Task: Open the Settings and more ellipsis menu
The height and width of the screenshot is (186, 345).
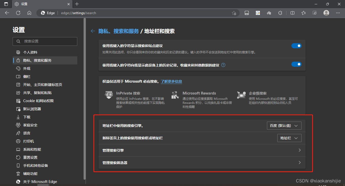Action: tap(338, 13)
